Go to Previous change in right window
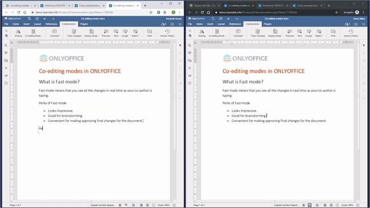This screenshot has height=208, width=370. tap(290, 33)
